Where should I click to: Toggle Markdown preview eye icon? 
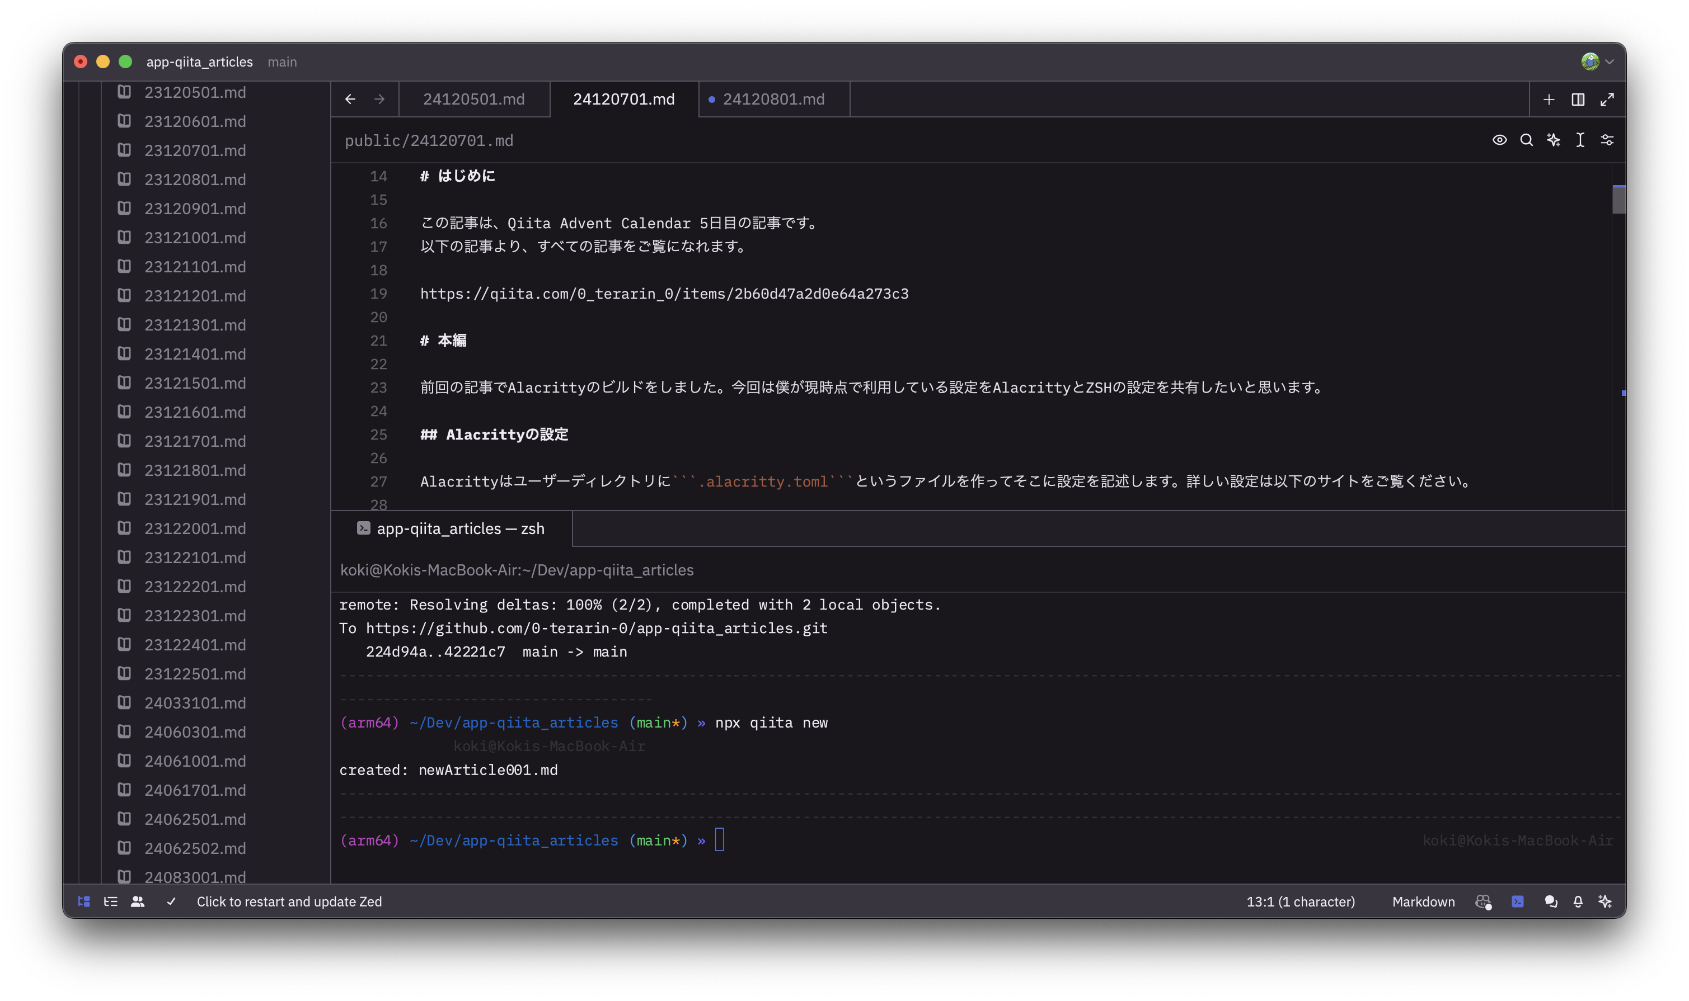pos(1499,140)
